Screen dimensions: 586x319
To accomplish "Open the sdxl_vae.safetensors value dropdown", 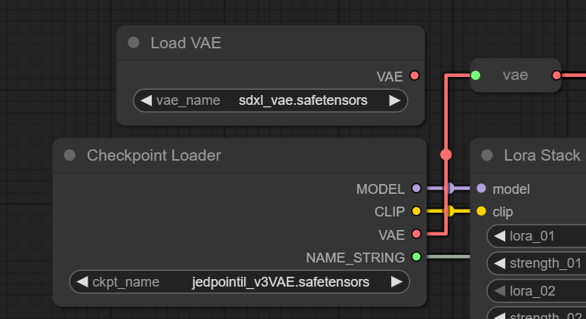I will (x=302, y=100).
